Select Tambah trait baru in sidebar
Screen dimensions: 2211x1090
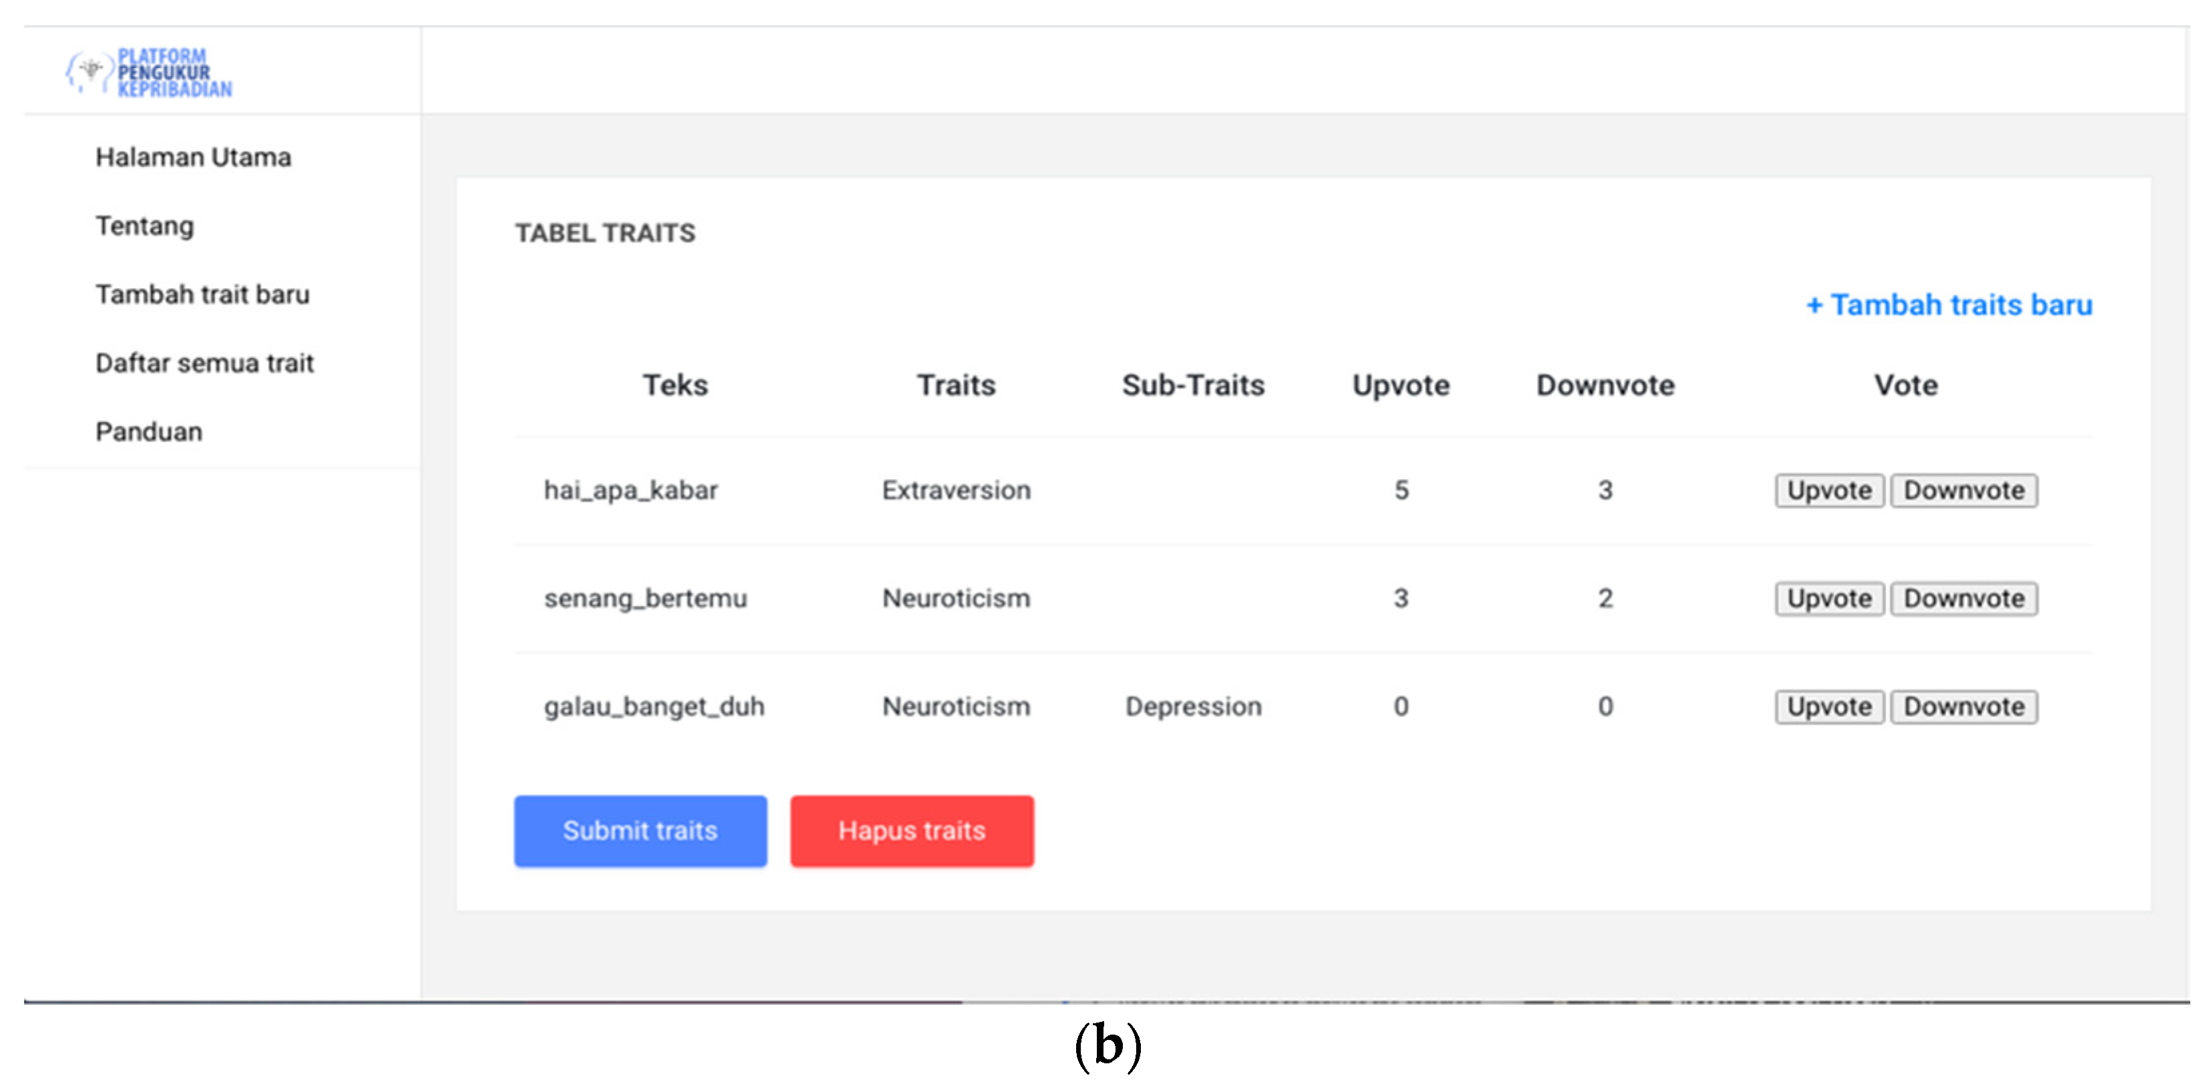pyautogui.click(x=202, y=294)
